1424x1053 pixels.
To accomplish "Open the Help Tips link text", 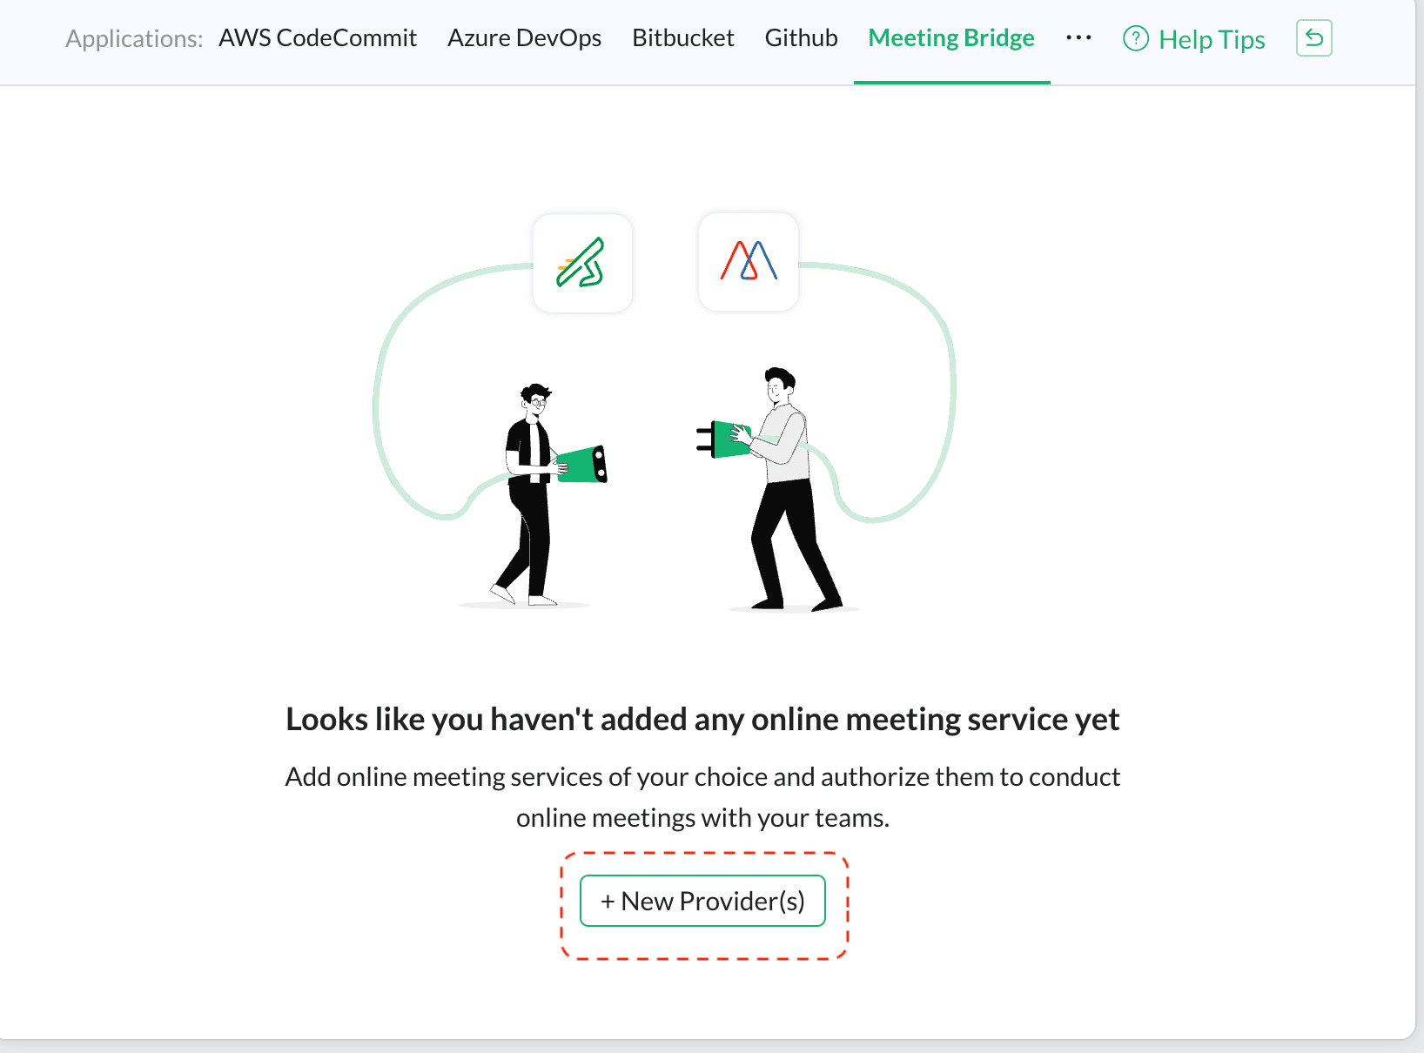I will point(1212,39).
